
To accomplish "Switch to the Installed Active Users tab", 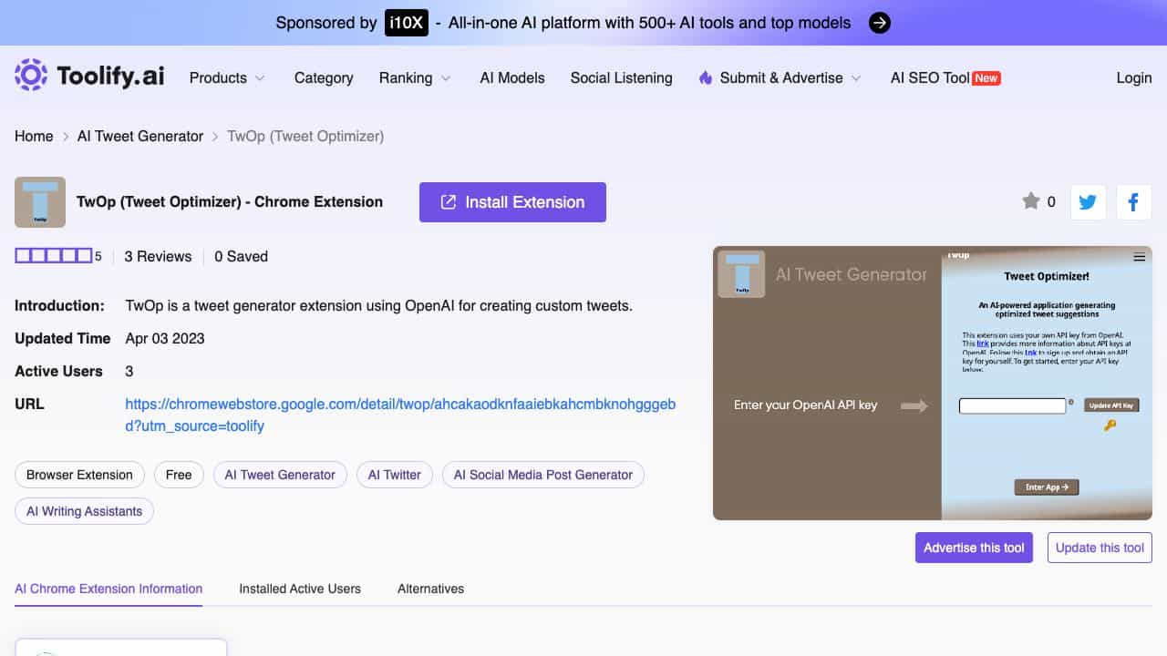I will pyautogui.click(x=300, y=589).
